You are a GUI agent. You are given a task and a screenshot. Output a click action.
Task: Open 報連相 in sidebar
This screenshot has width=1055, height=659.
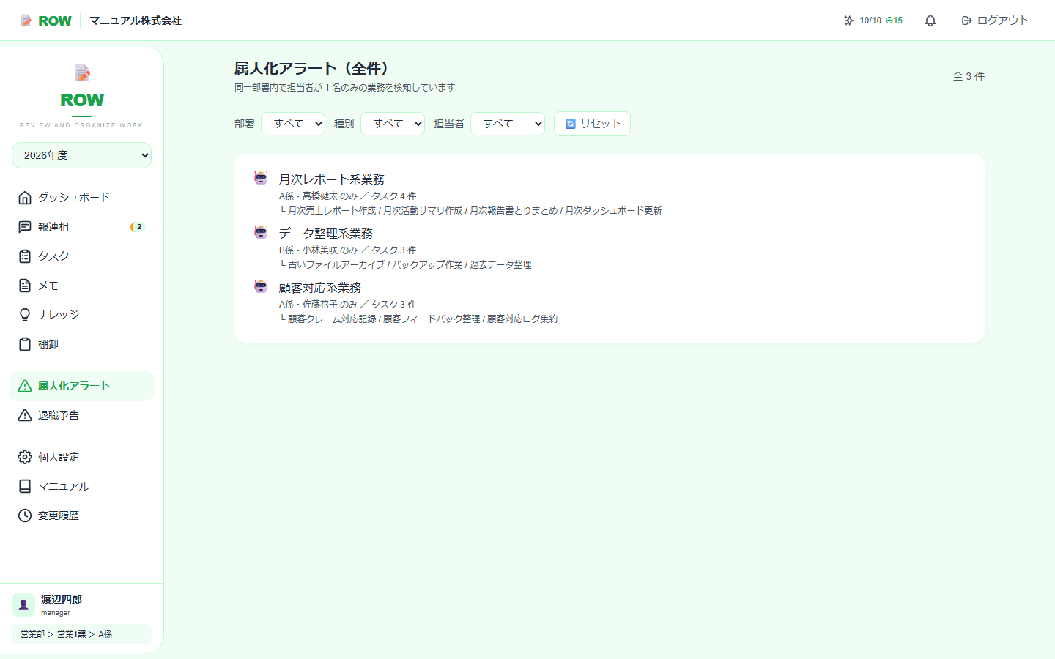point(81,227)
